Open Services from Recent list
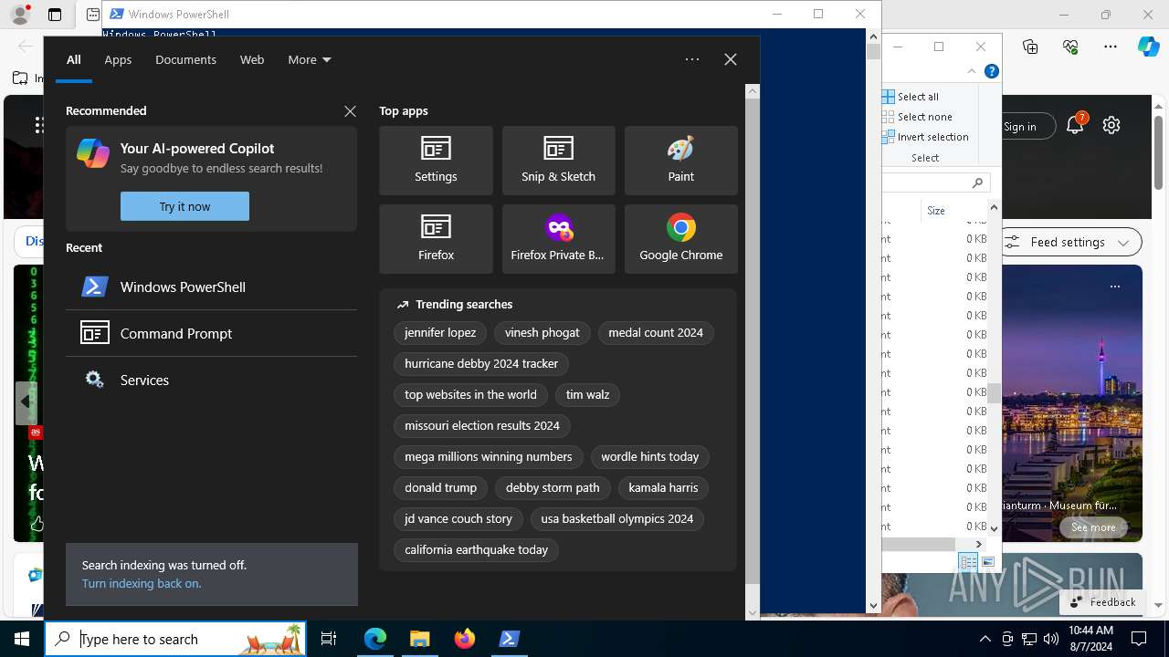The width and height of the screenshot is (1169, 657). coord(211,380)
